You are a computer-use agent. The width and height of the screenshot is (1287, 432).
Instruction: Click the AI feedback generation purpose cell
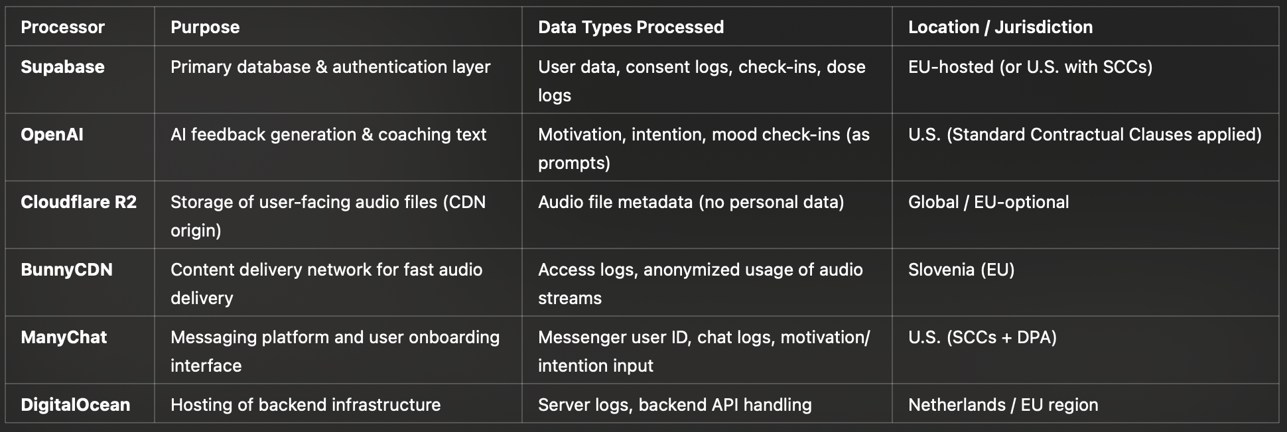click(x=328, y=135)
